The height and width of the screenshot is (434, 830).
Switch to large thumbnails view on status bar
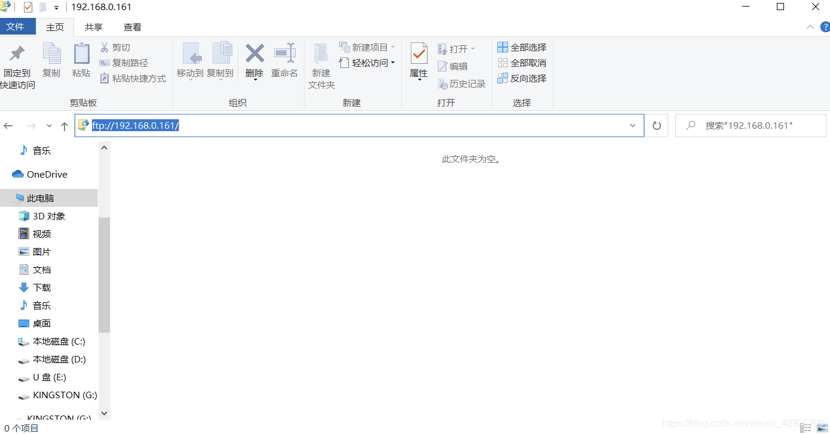(821, 427)
